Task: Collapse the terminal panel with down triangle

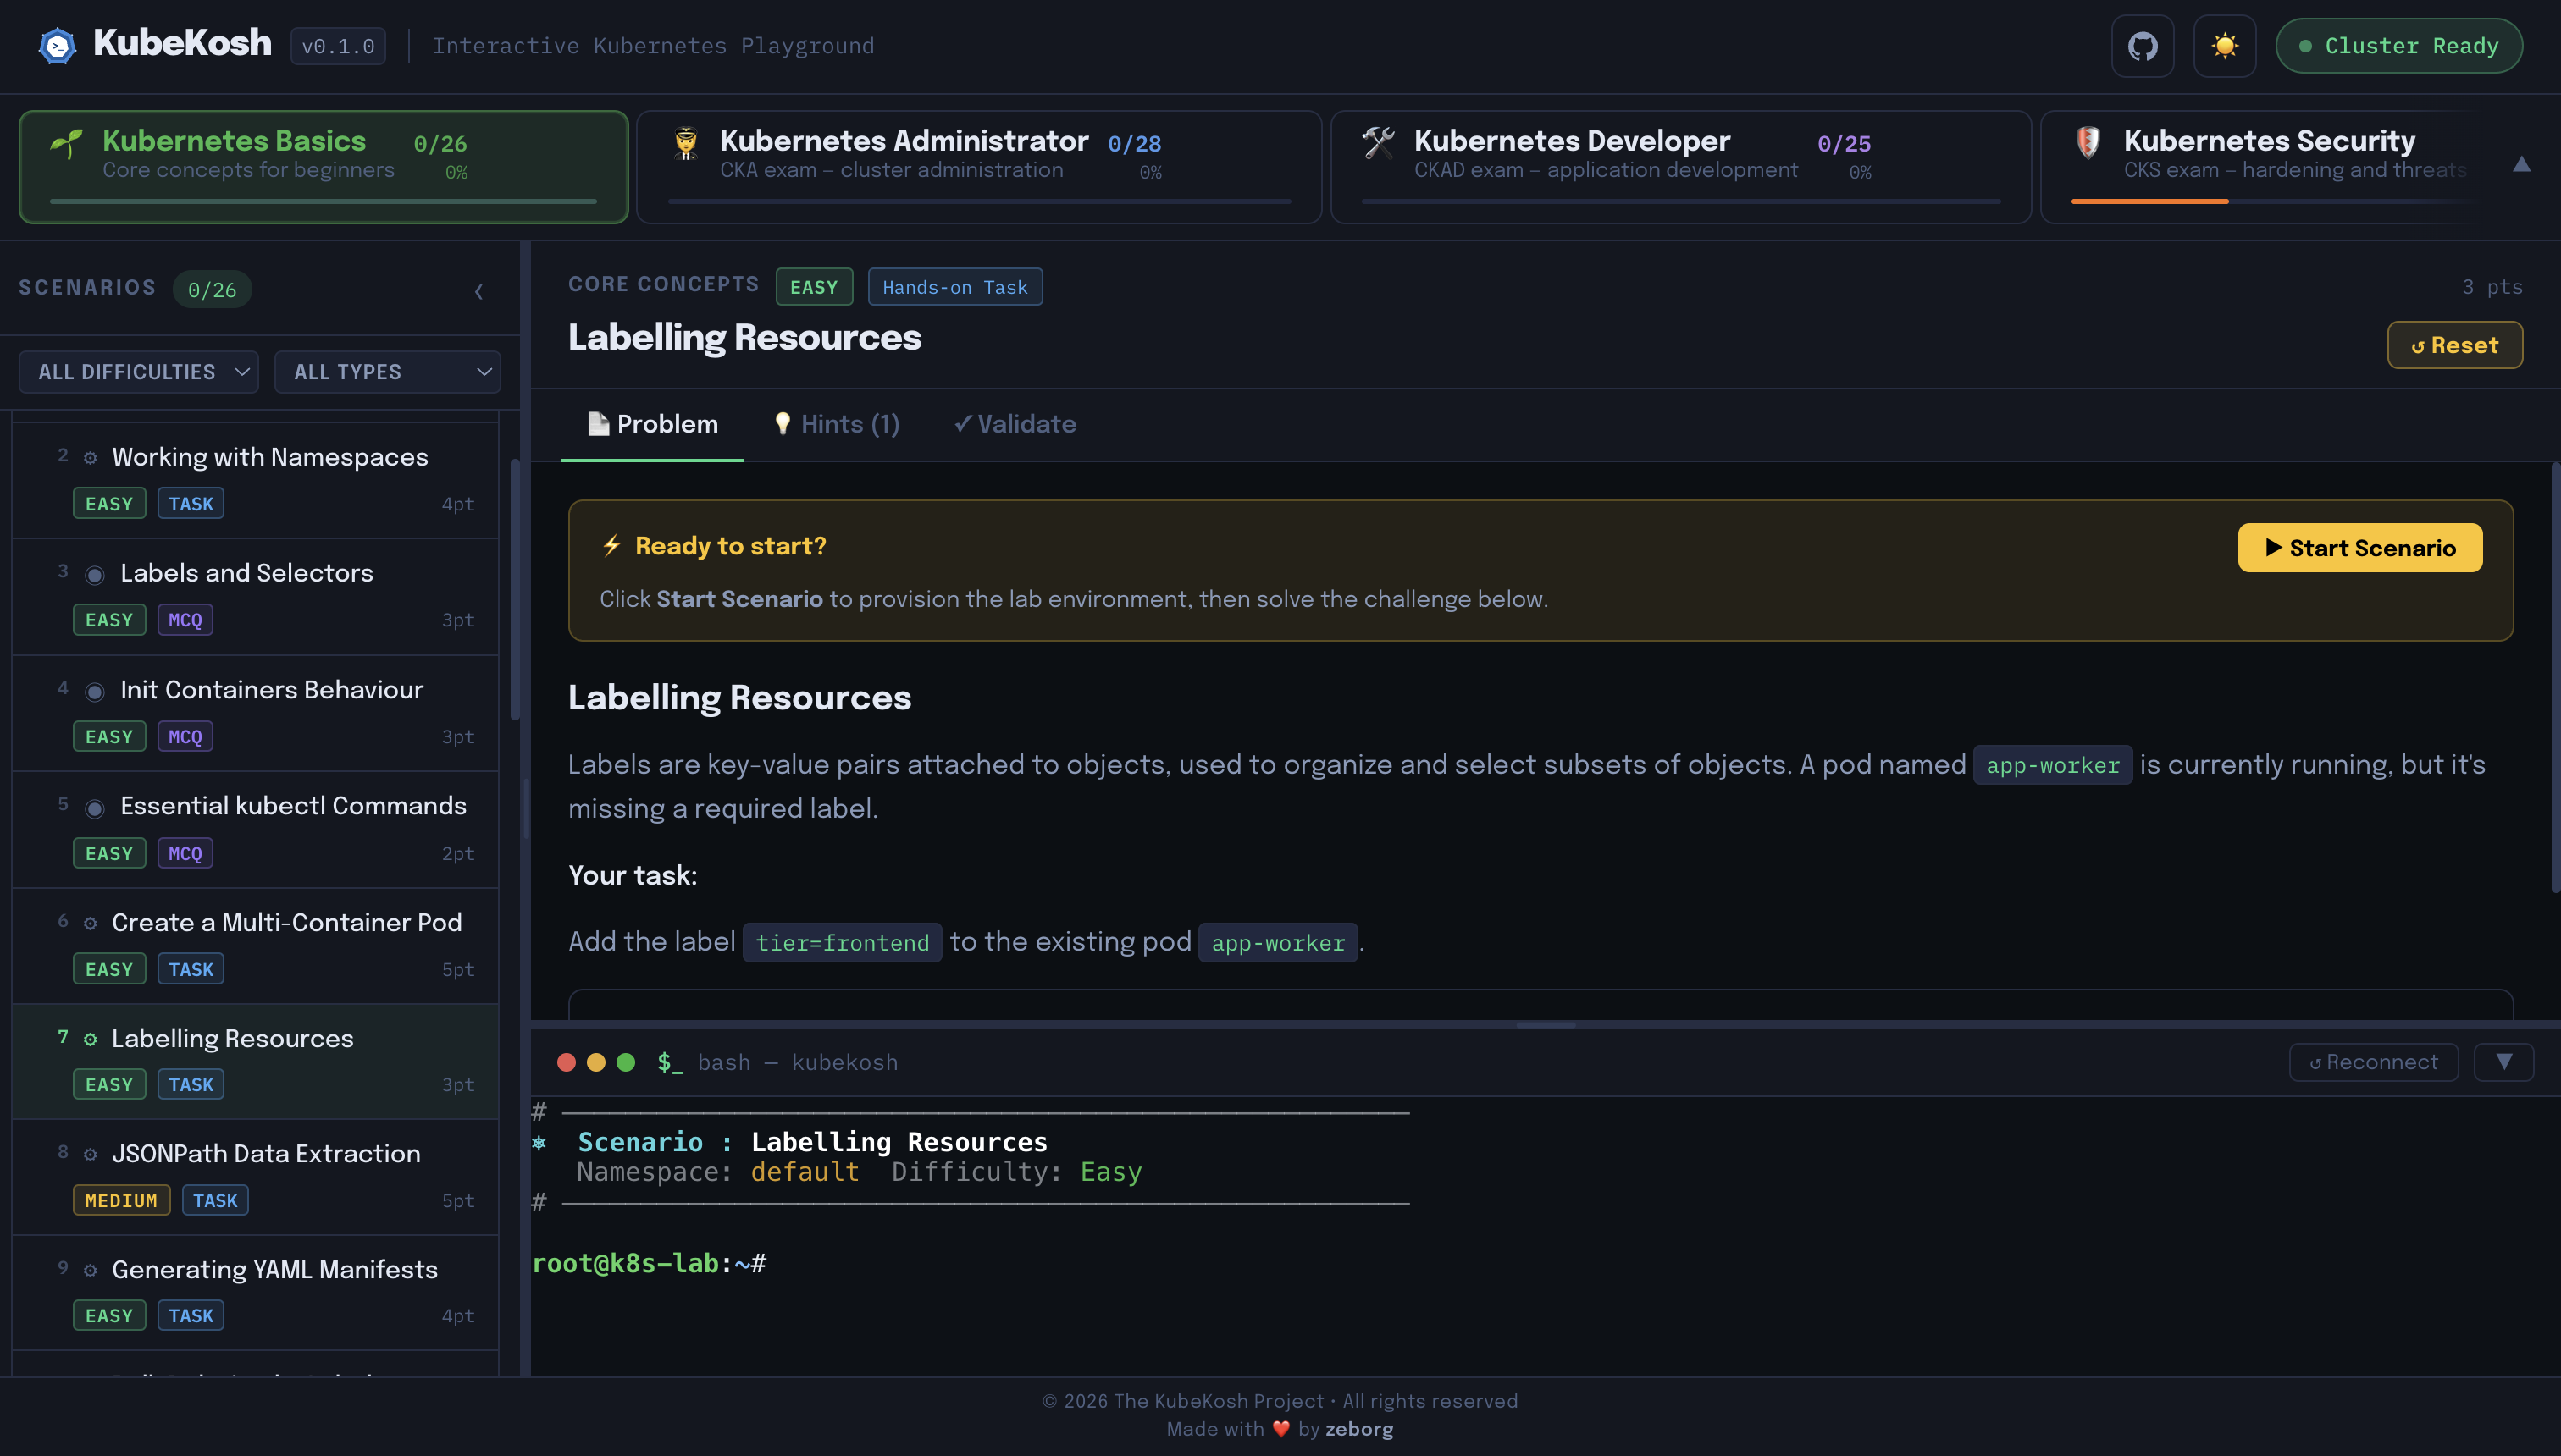Action: point(2503,1063)
